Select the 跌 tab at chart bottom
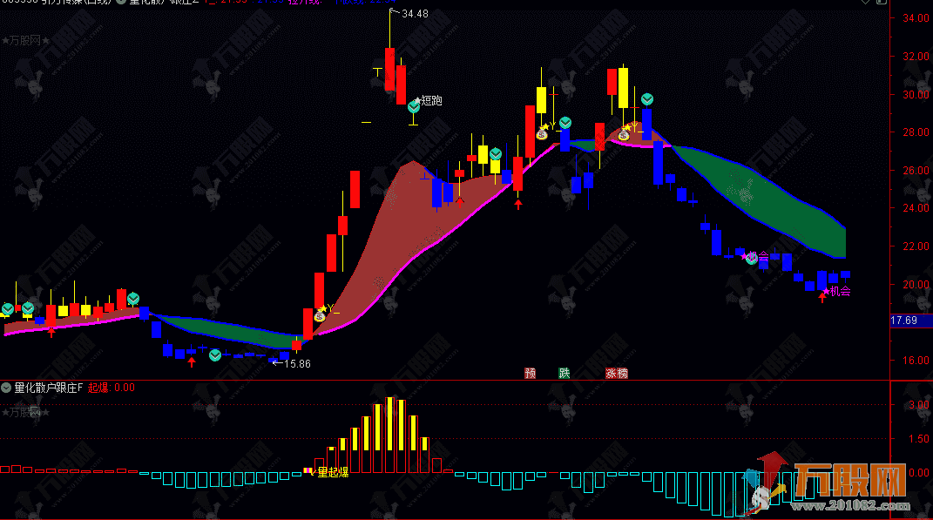The image size is (933, 520). 564,373
